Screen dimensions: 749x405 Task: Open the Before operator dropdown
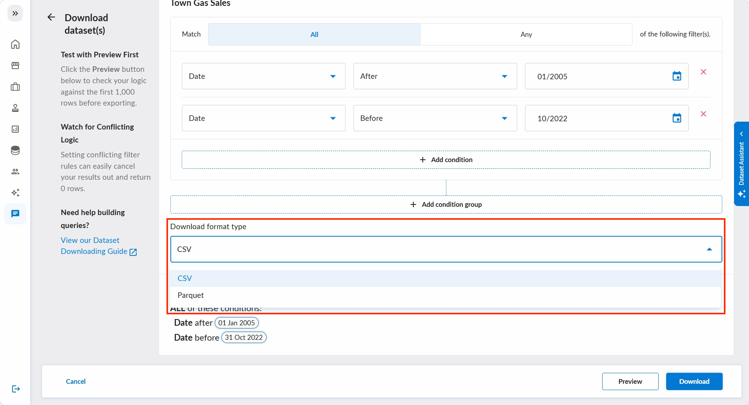[435, 118]
